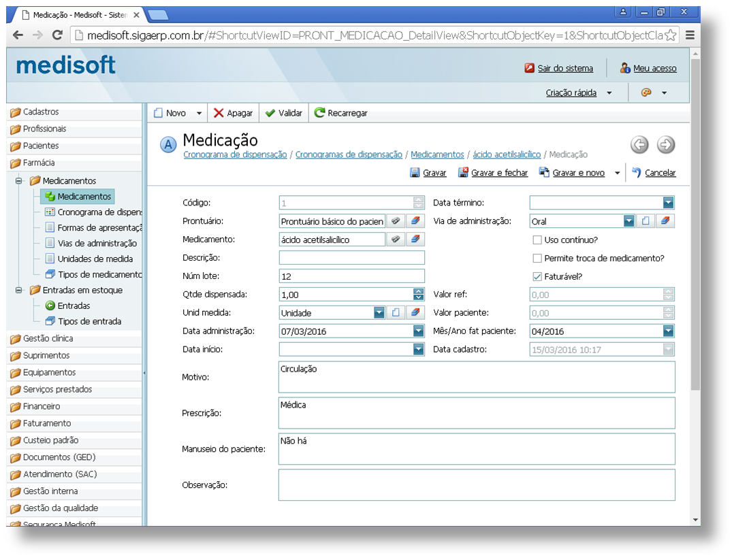Click the browser address bar URL
This screenshot has width=734, height=560.
[x=374, y=35]
